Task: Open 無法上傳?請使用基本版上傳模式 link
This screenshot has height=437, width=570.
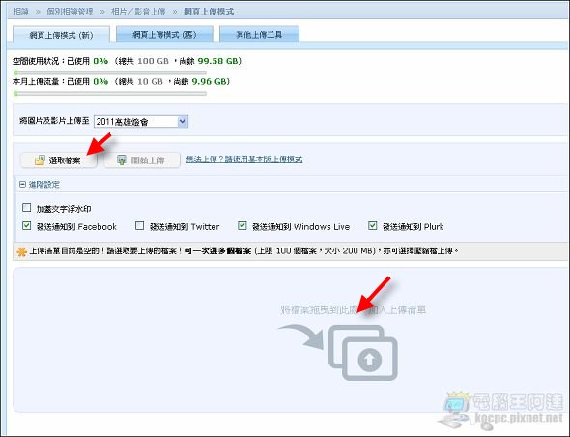Action: [244, 159]
